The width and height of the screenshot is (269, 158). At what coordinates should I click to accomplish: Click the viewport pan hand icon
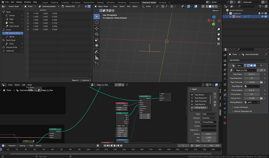pos(218,34)
